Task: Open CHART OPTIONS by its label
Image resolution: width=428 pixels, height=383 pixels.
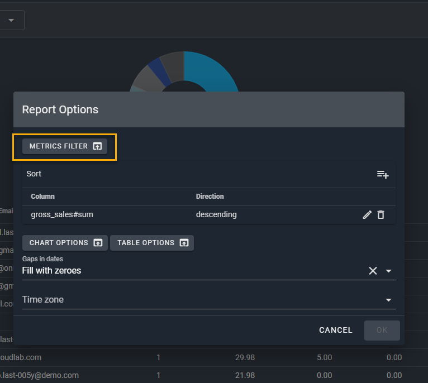Action: (x=59, y=243)
